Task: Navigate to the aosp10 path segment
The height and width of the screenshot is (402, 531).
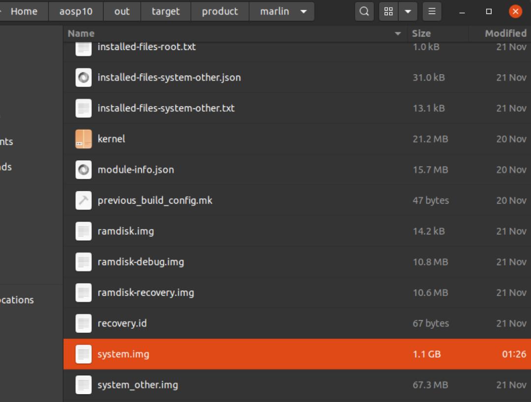Action: coord(76,11)
